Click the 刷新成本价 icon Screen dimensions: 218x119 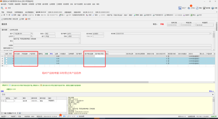(x=165, y=15)
